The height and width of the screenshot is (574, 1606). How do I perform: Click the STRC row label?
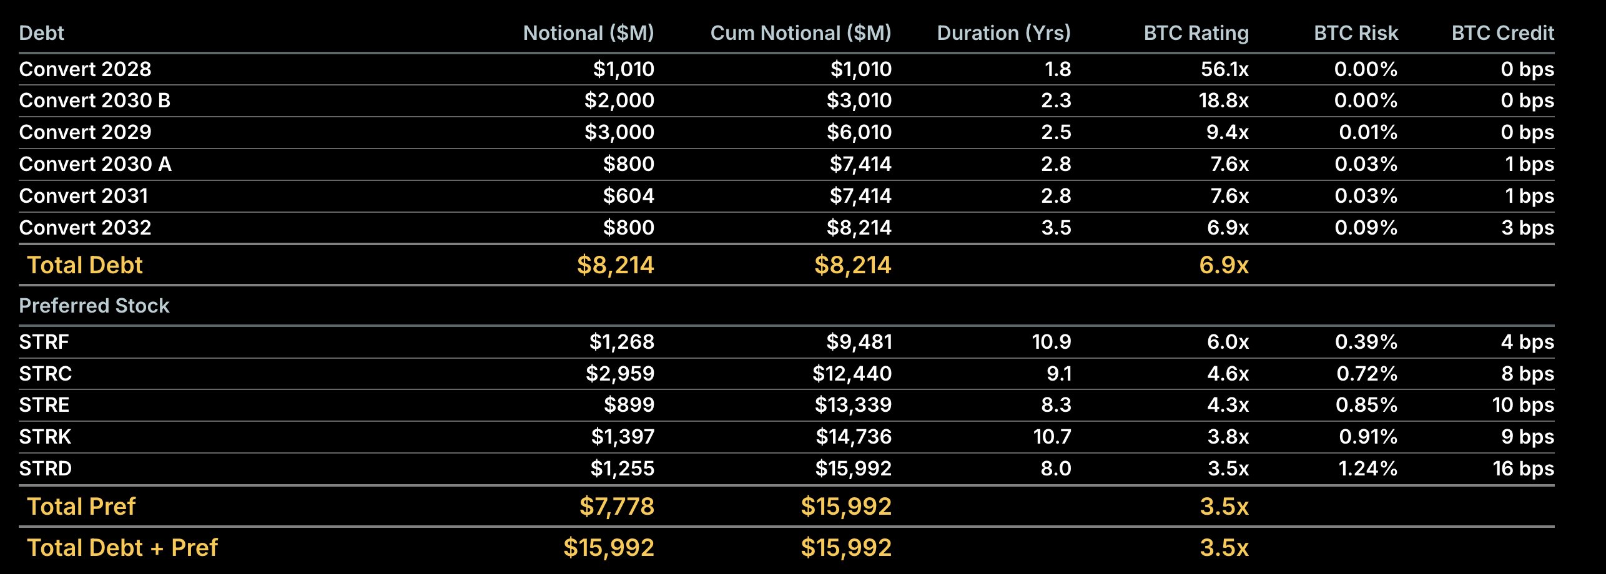[x=46, y=374]
